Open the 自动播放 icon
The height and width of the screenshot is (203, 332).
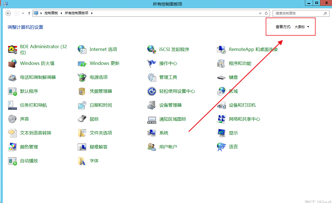(x=13, y=161)
